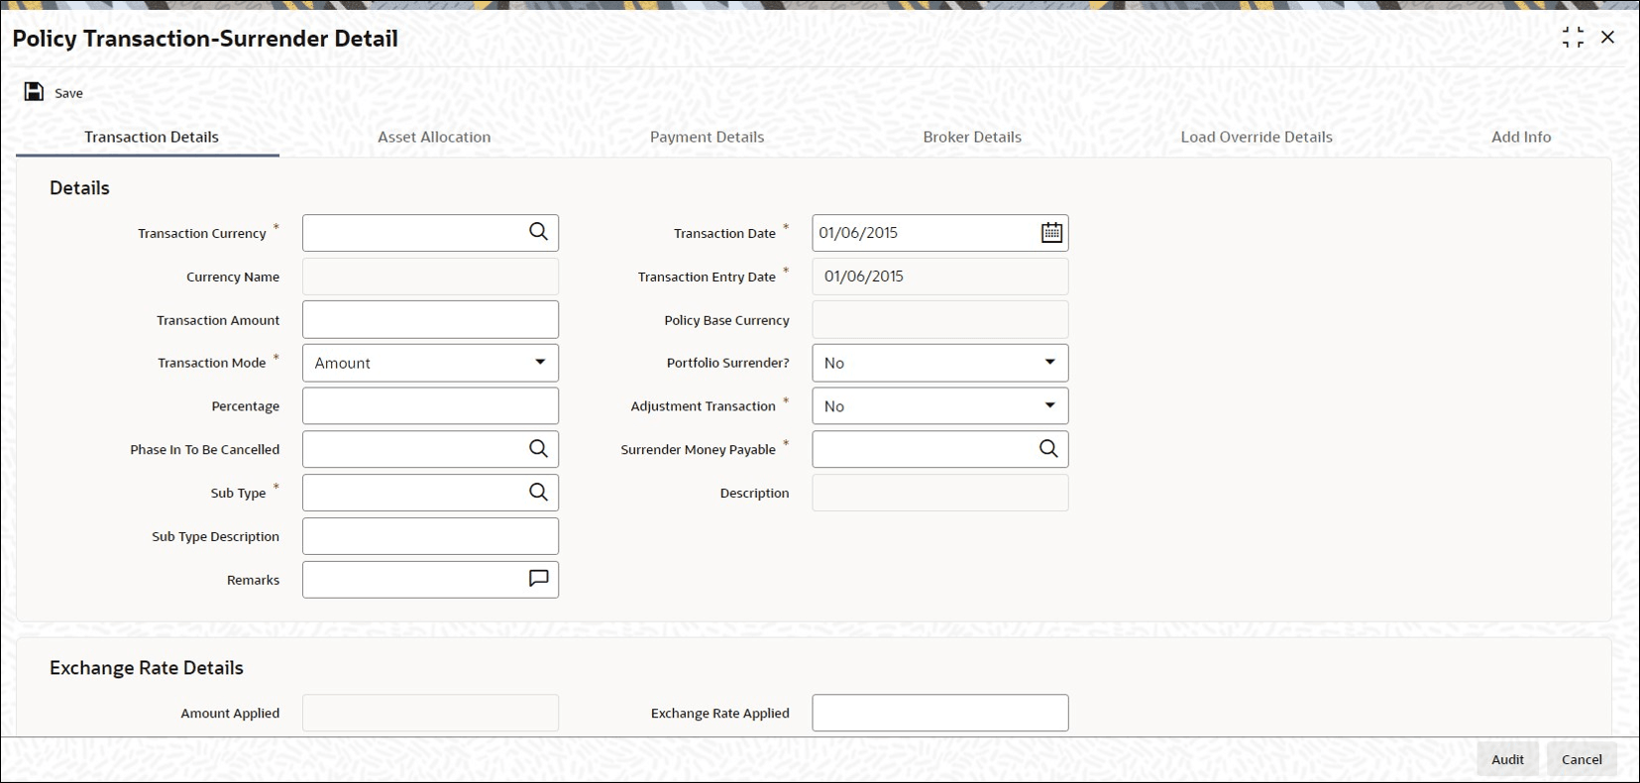Focus the Percentage input field

point(430,406)
